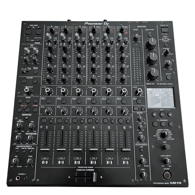Push the BEAT FX ON/OFF button
Screen dimensions: 195x195
167,175
